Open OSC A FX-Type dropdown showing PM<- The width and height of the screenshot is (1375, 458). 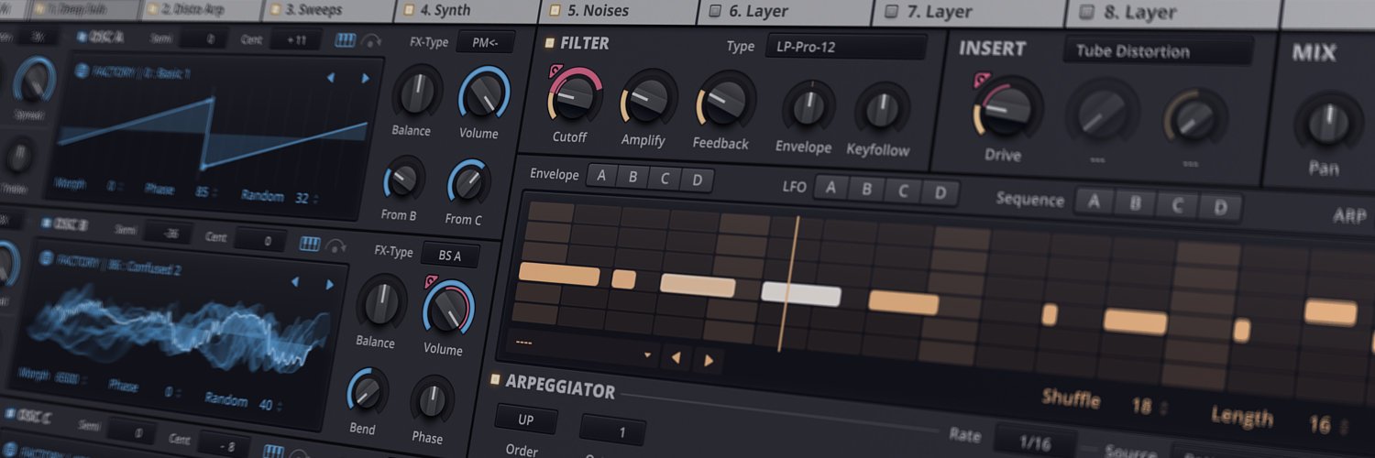pyautogui.click(x=486, y=42)
